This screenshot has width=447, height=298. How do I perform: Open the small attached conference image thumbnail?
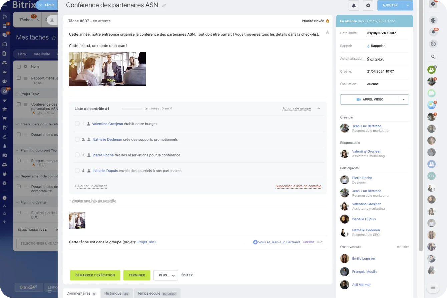coord(77,220)
